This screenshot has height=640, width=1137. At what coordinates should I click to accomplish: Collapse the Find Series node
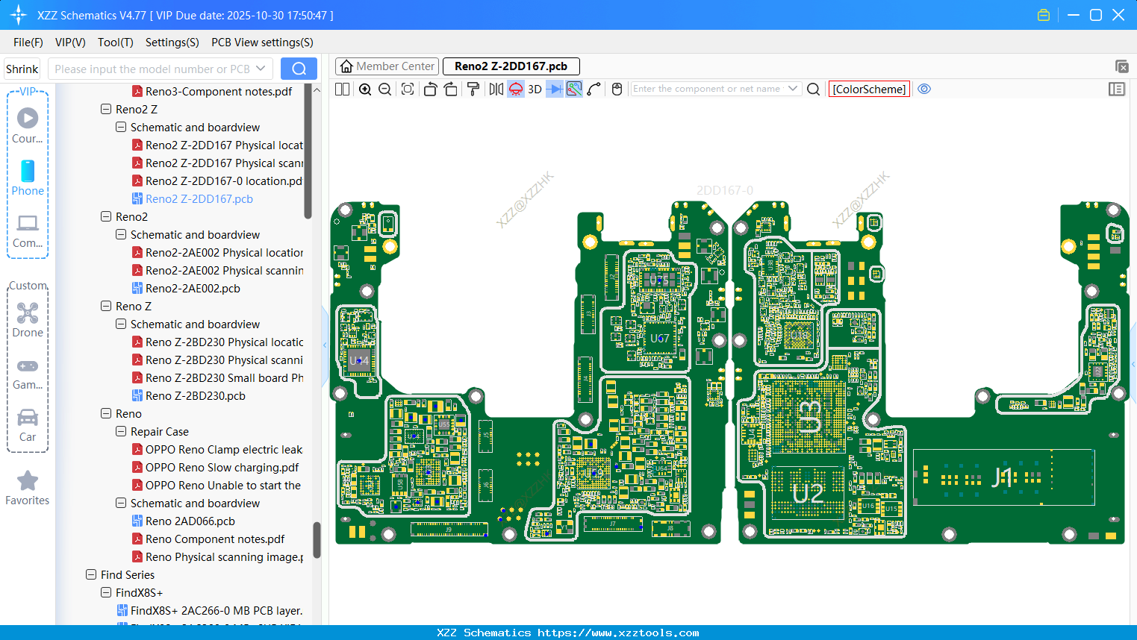pyautogui.click(x=91, y=575)
